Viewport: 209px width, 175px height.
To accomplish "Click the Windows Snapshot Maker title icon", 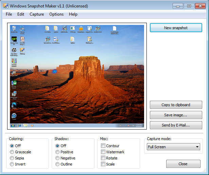I will tap(6, 6).
